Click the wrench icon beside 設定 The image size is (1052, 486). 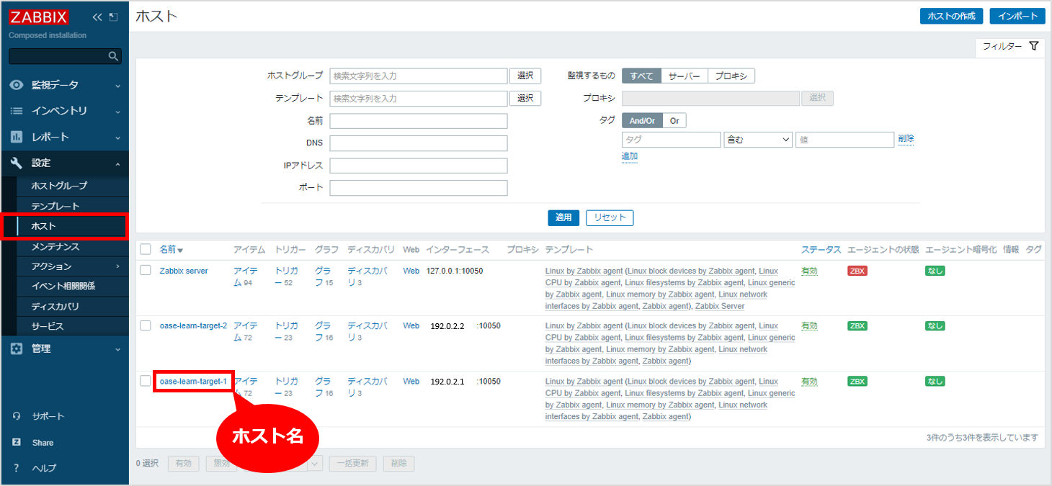click(x=17, y=163)
